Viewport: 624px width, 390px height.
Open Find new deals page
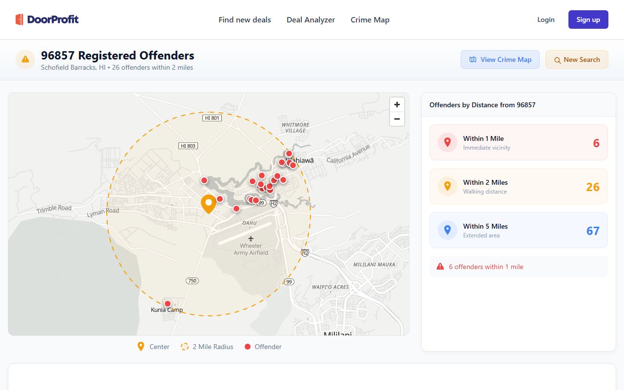point(245,20)
